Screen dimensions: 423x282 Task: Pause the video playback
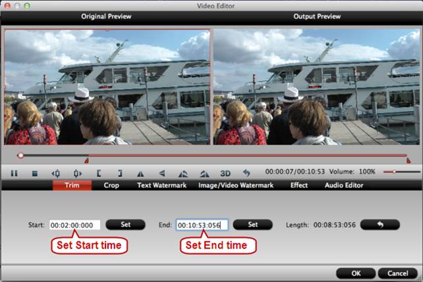(14, 174)
